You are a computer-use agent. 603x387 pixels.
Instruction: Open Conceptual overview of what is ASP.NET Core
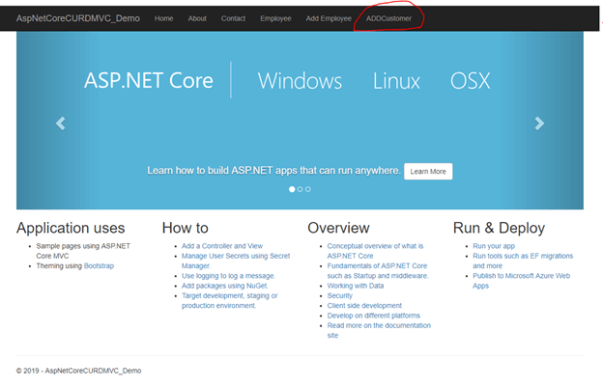click(375, 251)
